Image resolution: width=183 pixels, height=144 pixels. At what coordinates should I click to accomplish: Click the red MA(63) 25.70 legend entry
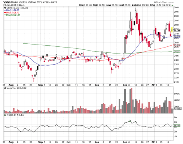[x=12, y=13]
